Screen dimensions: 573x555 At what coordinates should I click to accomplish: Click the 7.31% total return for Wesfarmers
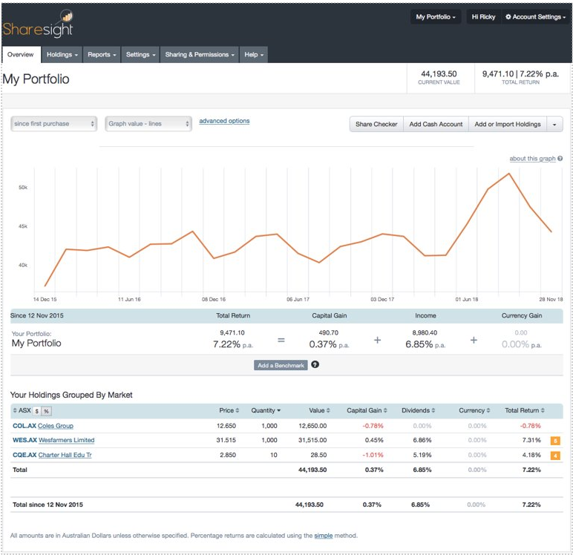click(531, 440)
